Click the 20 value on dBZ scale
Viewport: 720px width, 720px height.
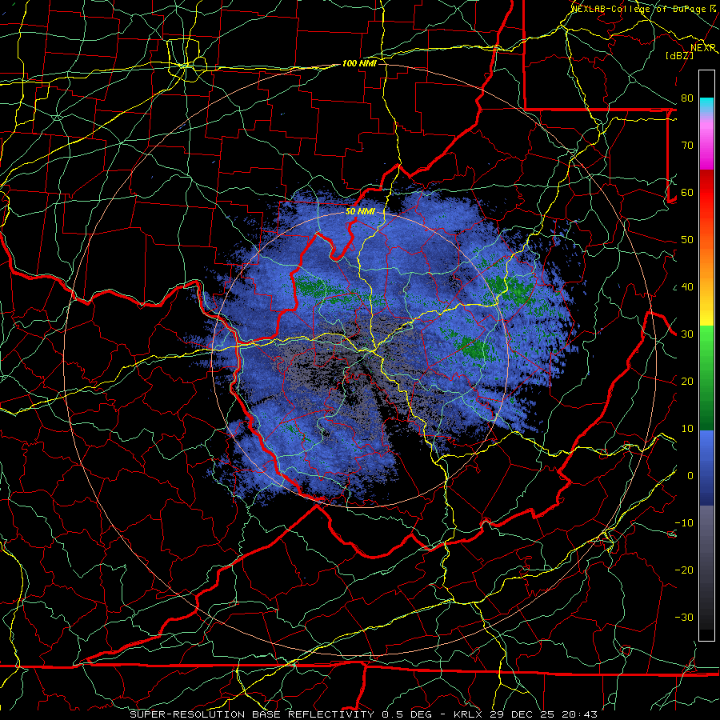687,382
